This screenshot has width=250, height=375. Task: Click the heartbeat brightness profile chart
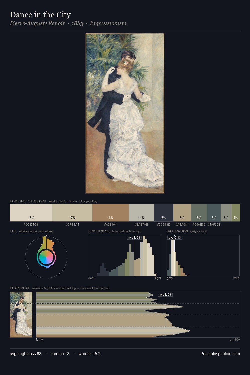point(138,315)
